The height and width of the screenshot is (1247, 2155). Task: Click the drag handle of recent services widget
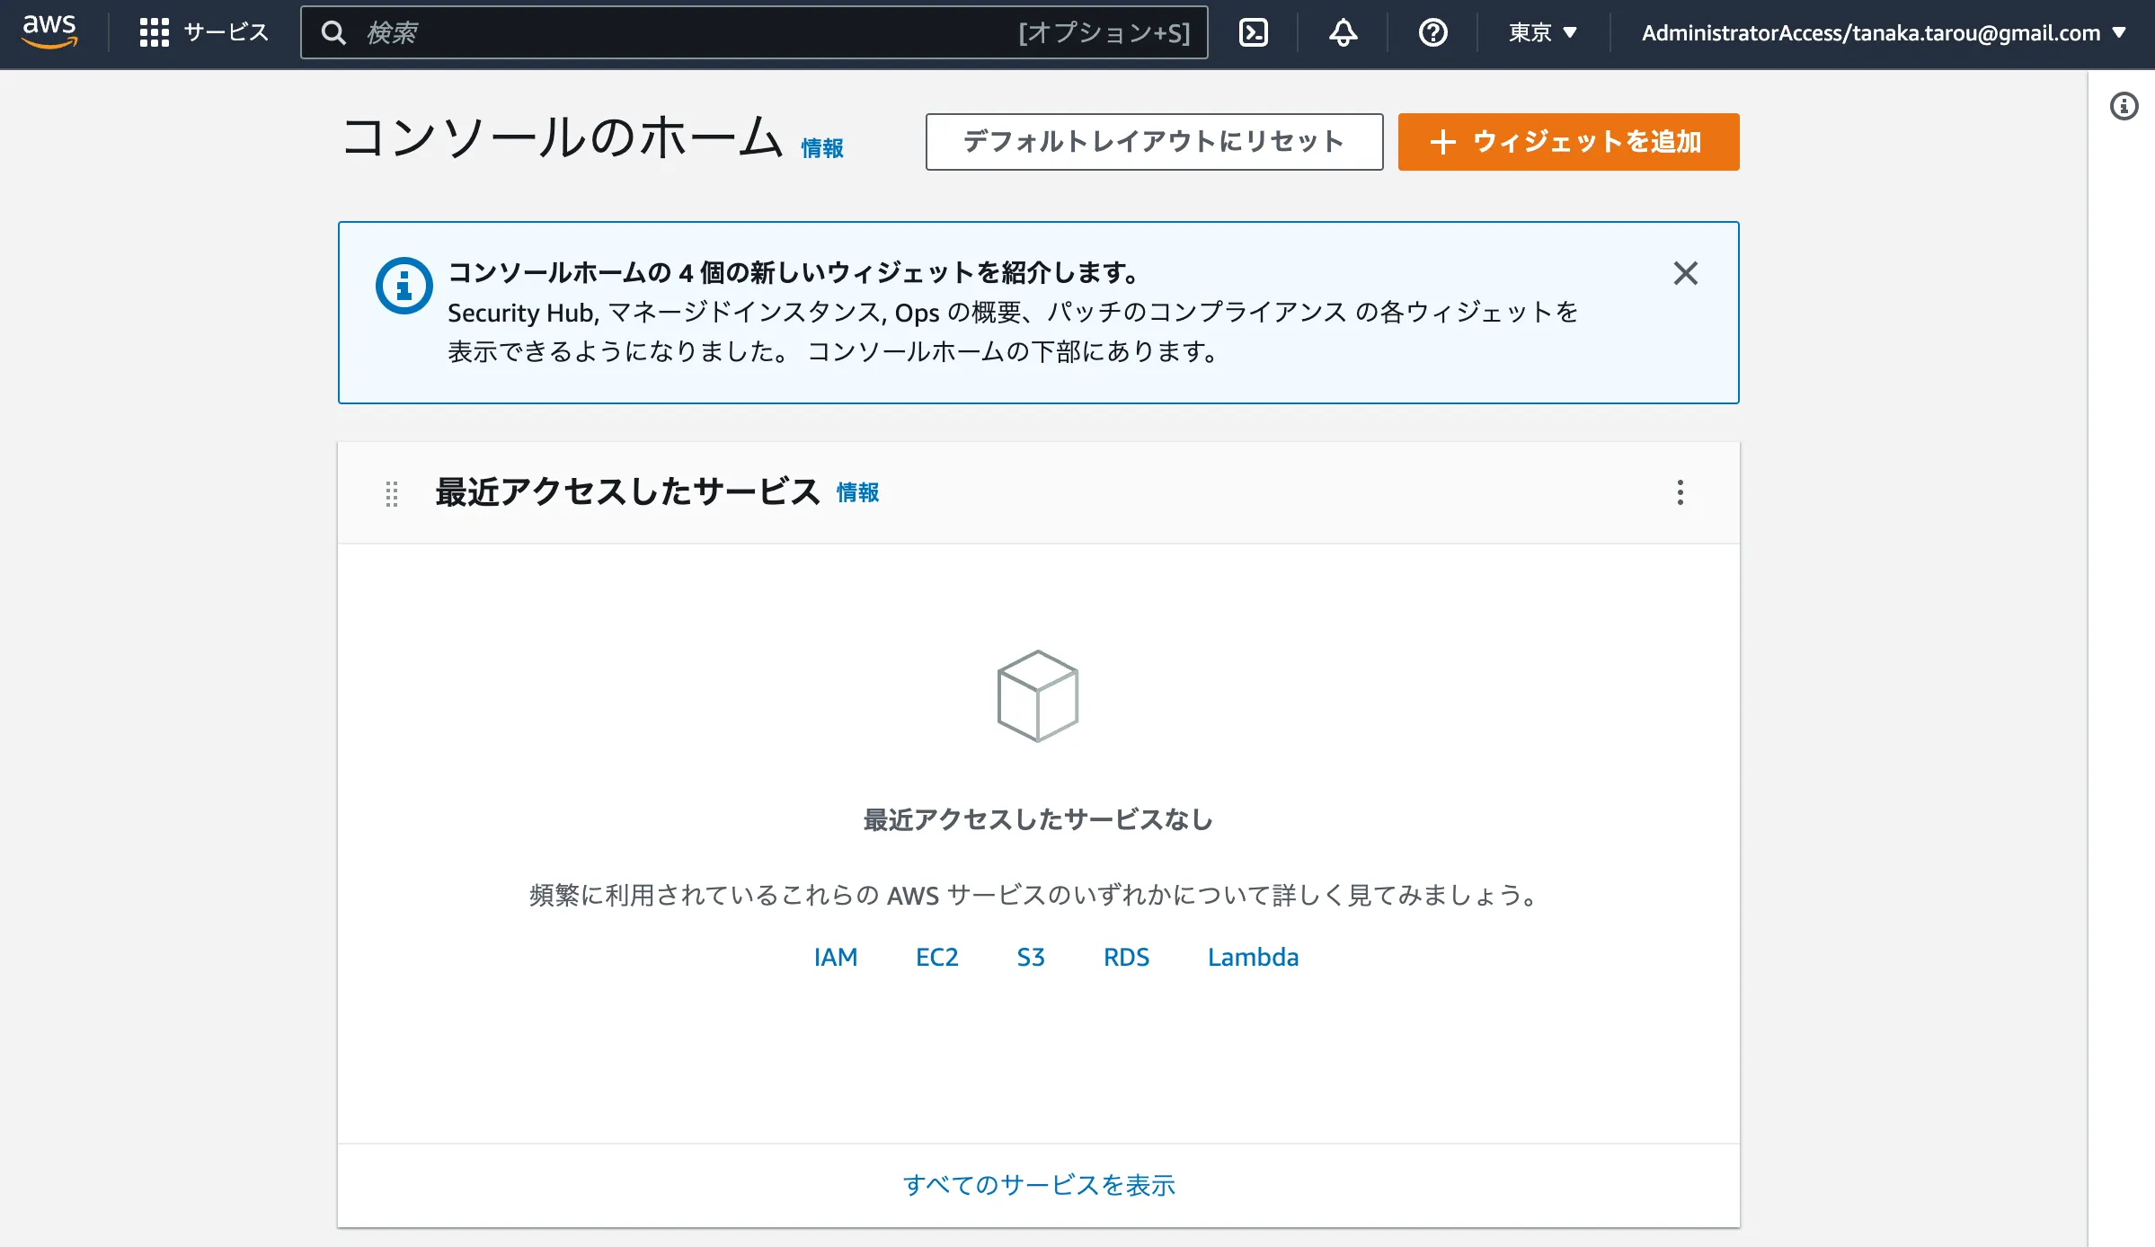[392, 493]
